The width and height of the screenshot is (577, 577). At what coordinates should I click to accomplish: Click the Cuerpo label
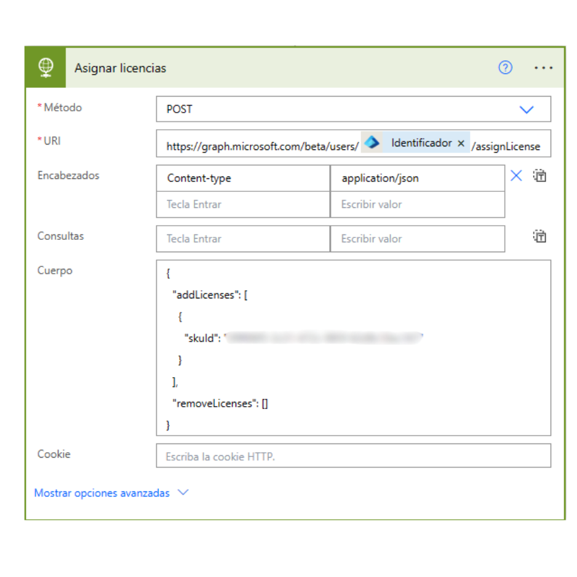[55, 271]
